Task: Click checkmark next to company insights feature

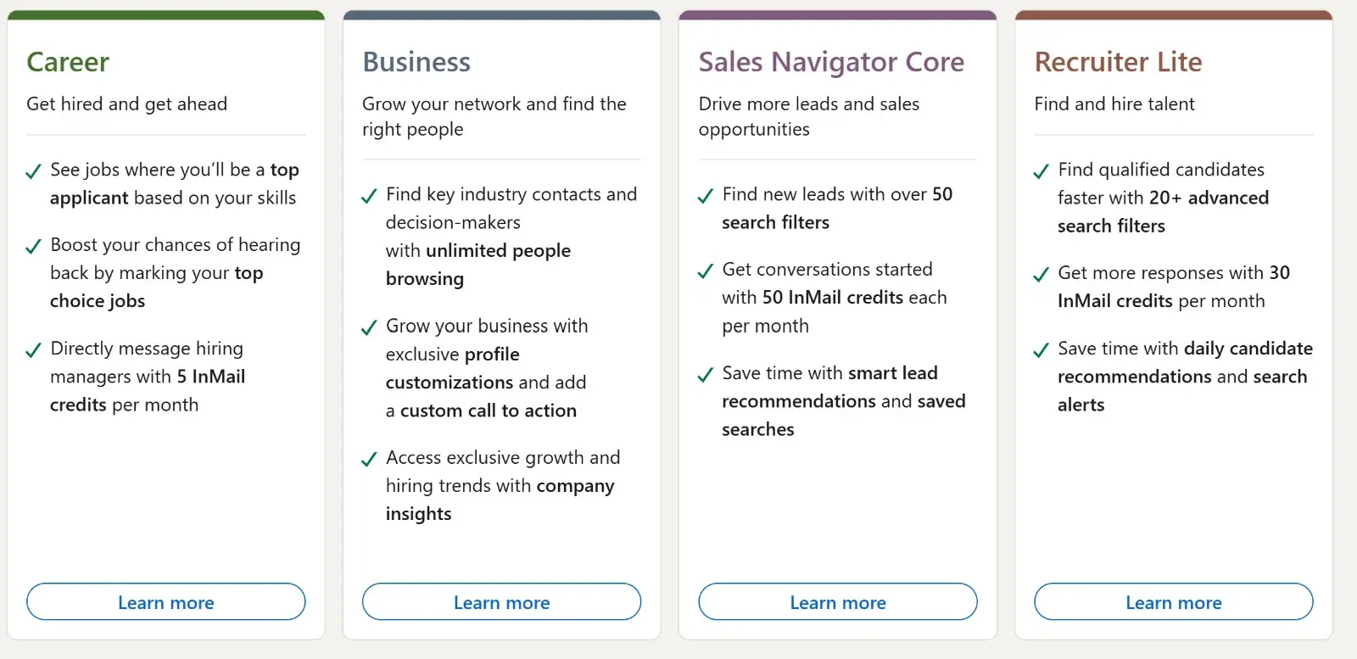Action: point(369,459)
